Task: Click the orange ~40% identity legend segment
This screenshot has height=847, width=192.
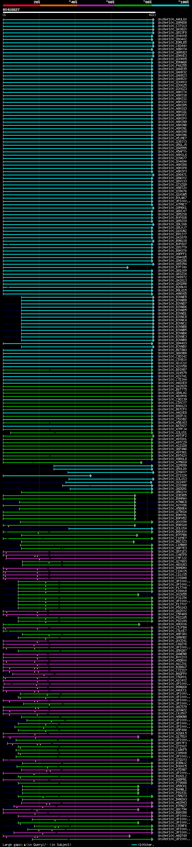Action: pyautogui.click(x=59, y=5)
